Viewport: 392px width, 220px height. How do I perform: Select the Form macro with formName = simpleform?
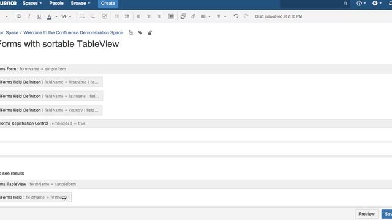click(196, 69)
